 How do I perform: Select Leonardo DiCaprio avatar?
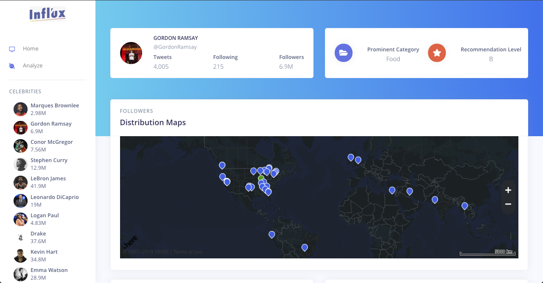[x=20, y=200]
